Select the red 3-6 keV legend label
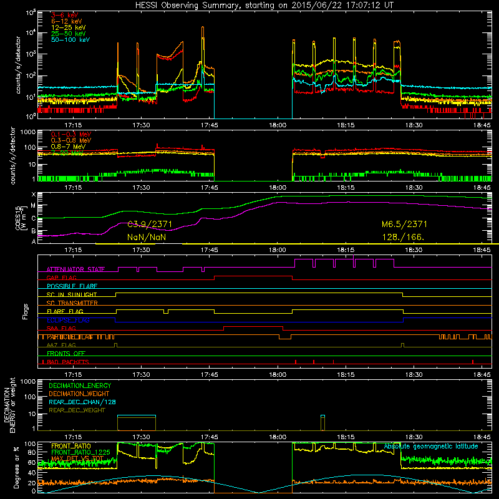Image resolution: width=499 pixels, height=499 pixels. tap(64, 15)
